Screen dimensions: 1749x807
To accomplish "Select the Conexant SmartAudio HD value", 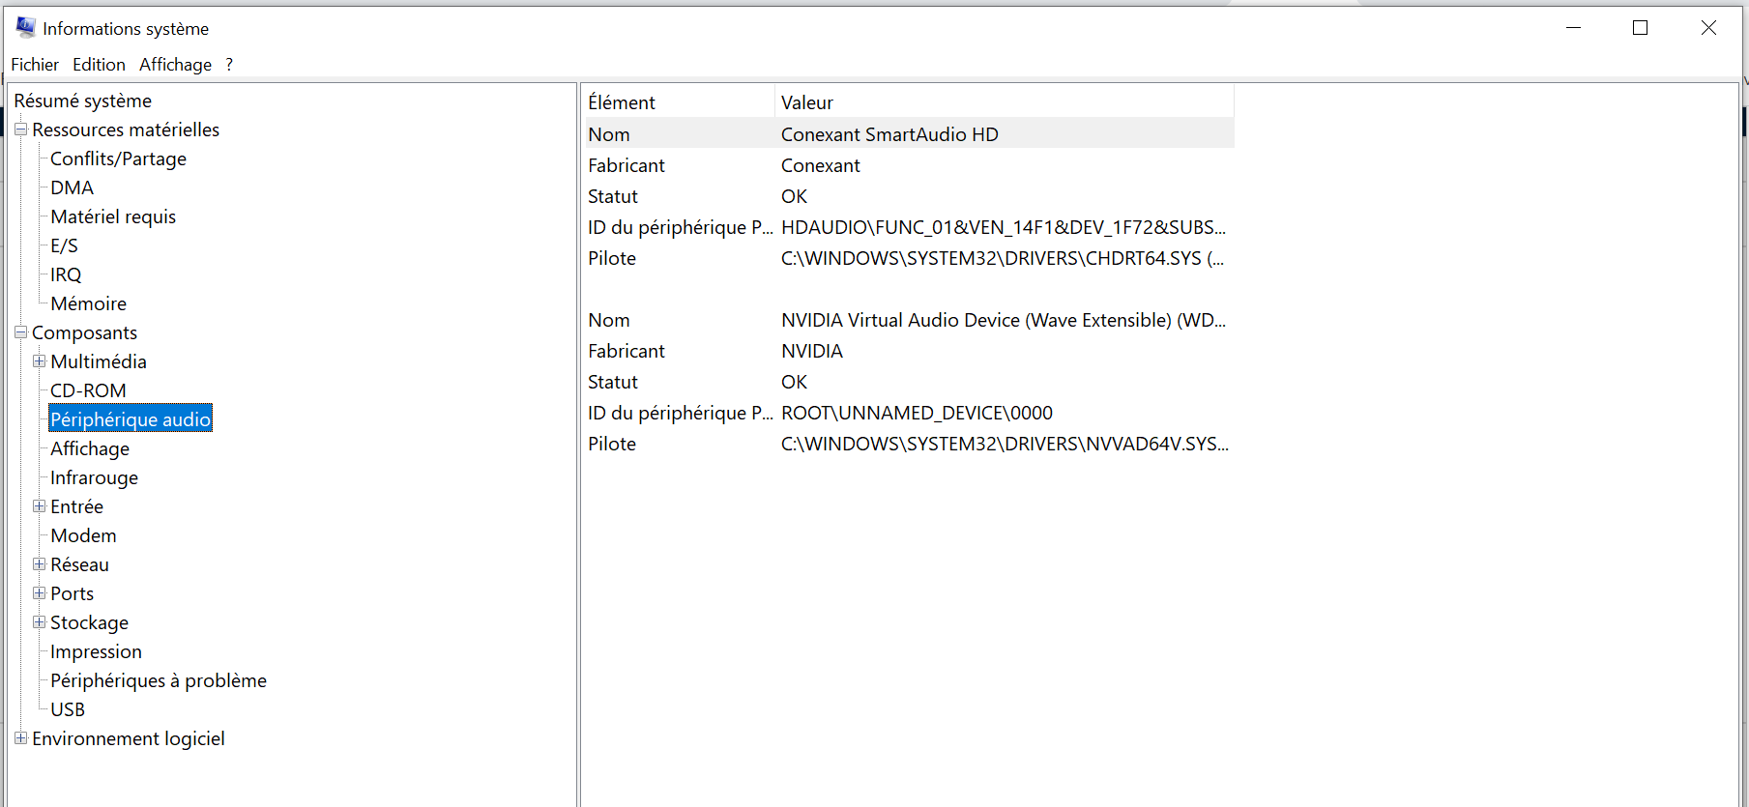I will pyautogui.click(x=889, y=134).
